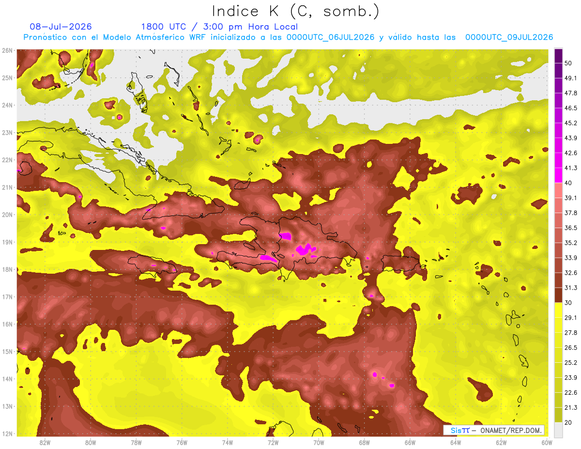The image size is (581, 449).
Task: Click the 66W longitude label
Action: pyautogui.click(x=410, y=442)
